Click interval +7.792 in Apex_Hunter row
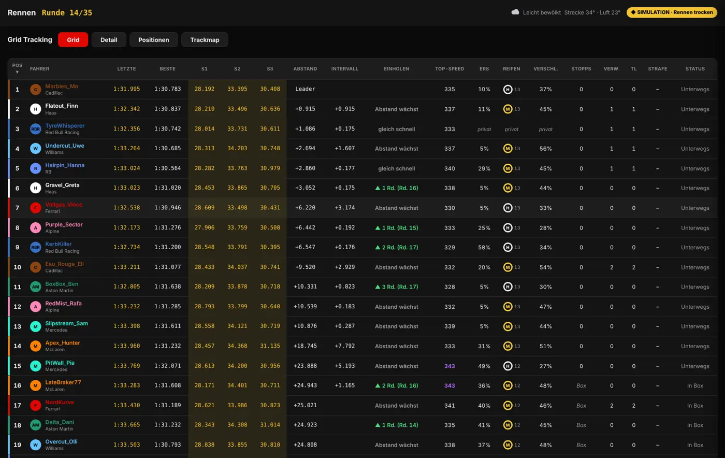725x458 pixels. 345,346
